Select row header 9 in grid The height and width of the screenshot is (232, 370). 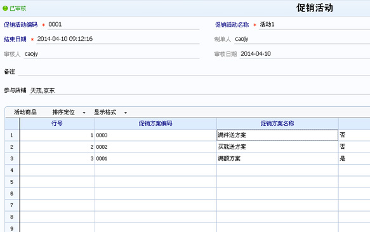pos(12,228)
